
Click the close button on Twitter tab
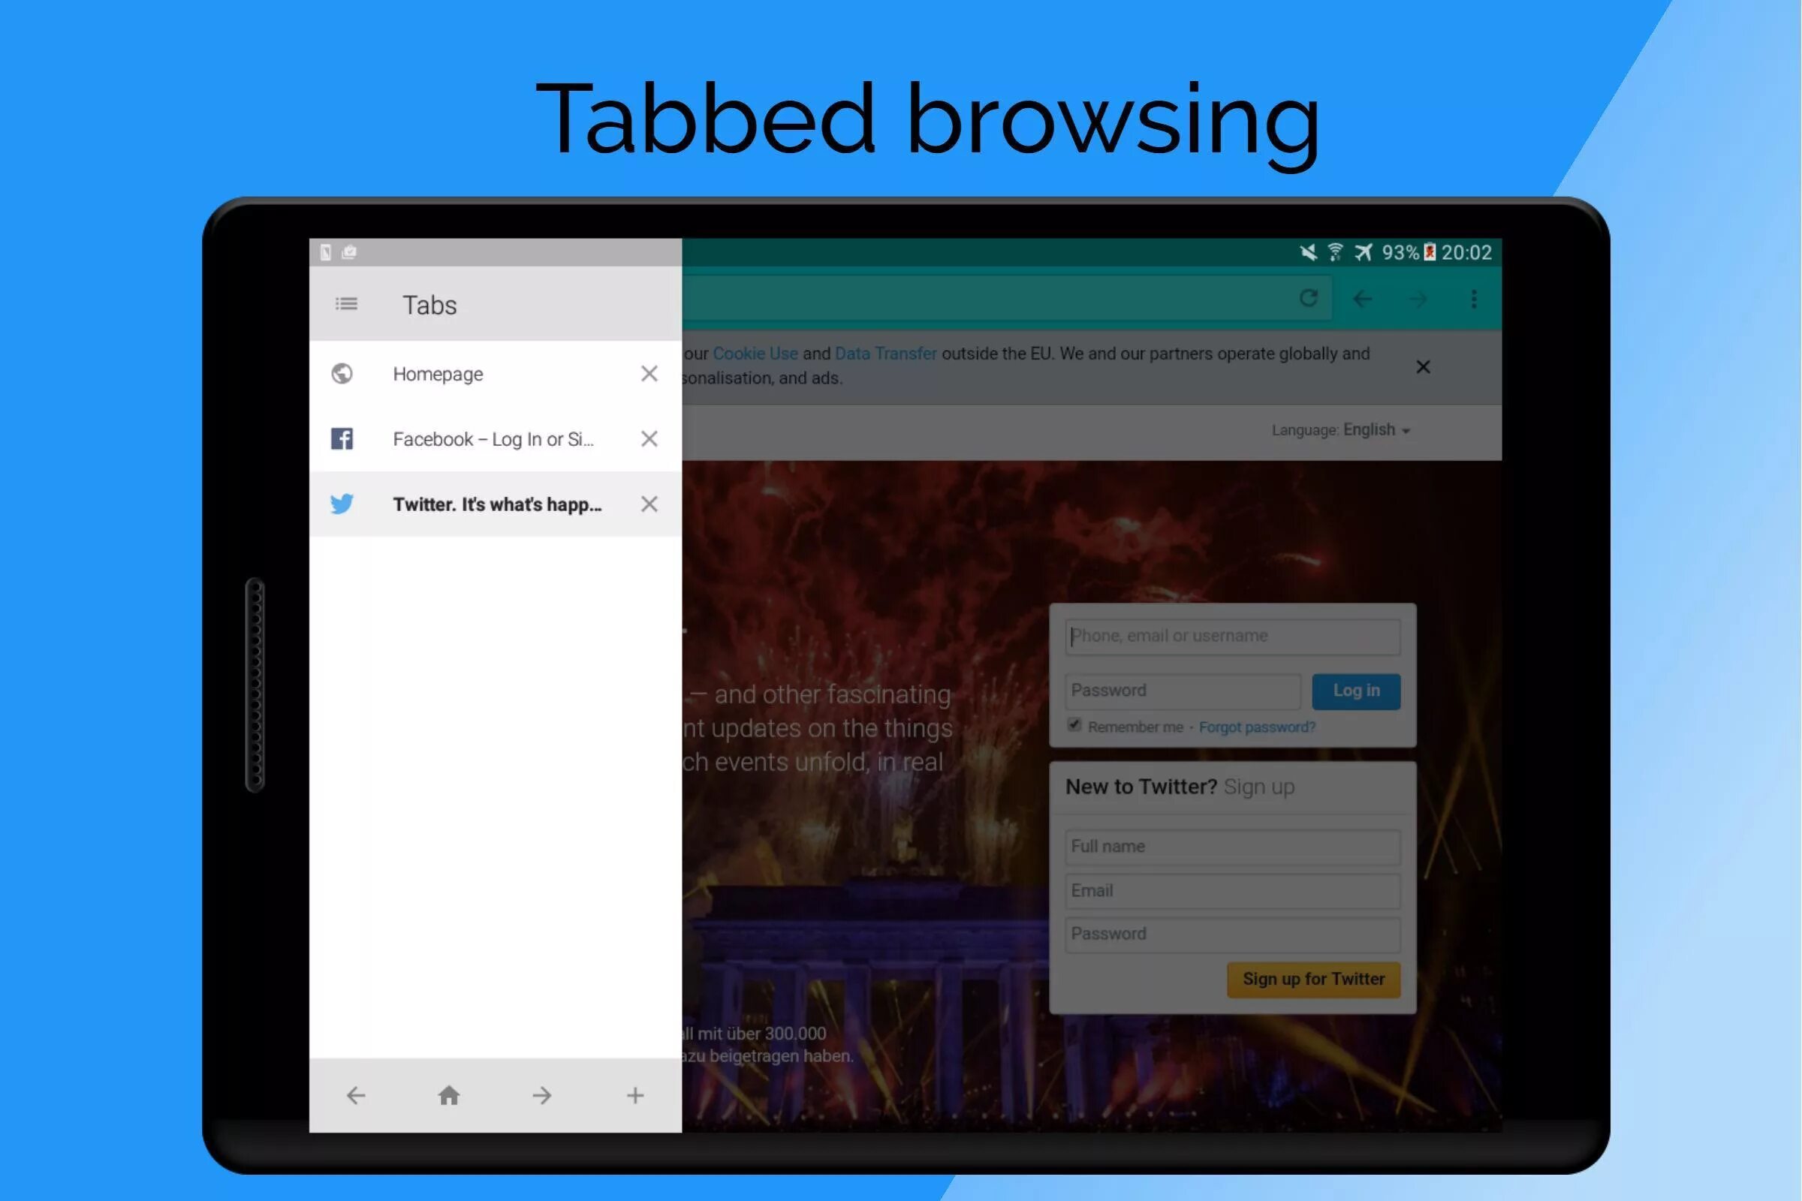[649, 503]
